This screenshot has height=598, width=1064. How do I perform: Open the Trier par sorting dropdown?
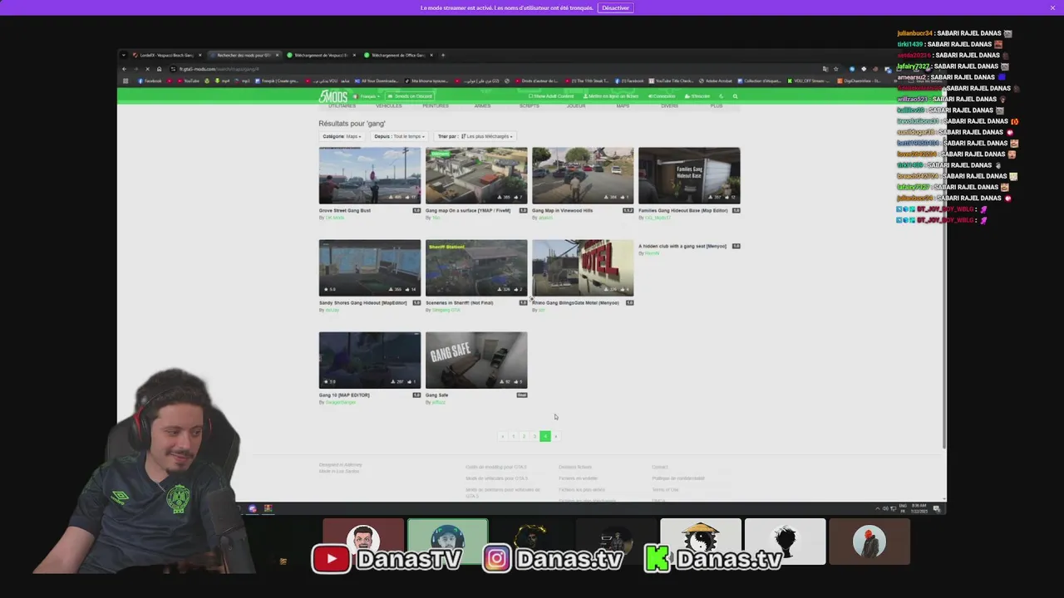click(475, 136)
